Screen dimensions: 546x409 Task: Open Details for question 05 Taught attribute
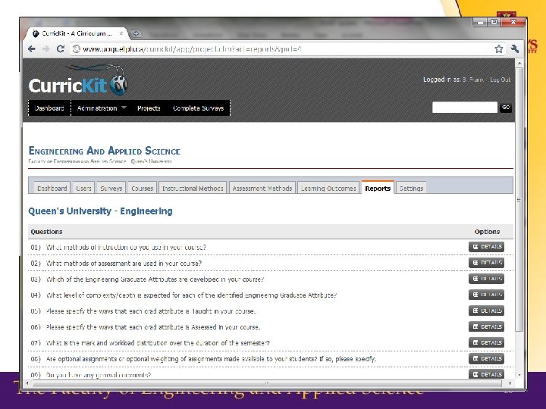(486, 311)
